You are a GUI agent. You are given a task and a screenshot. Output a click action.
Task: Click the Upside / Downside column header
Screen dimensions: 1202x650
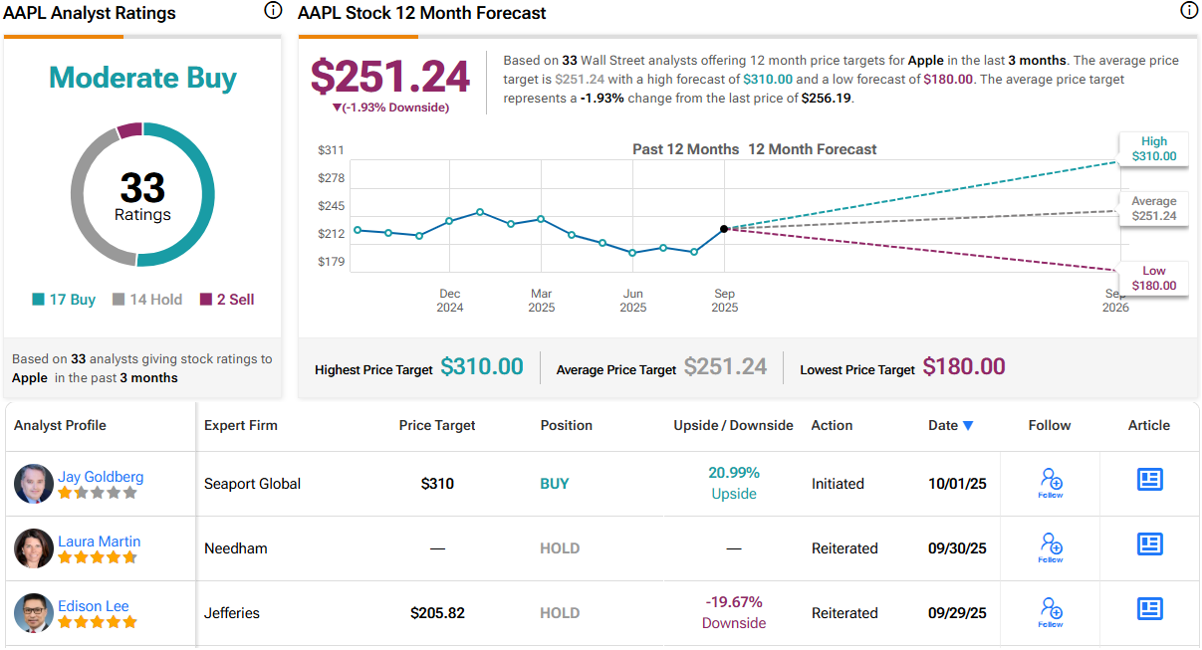tap(733, 425)
